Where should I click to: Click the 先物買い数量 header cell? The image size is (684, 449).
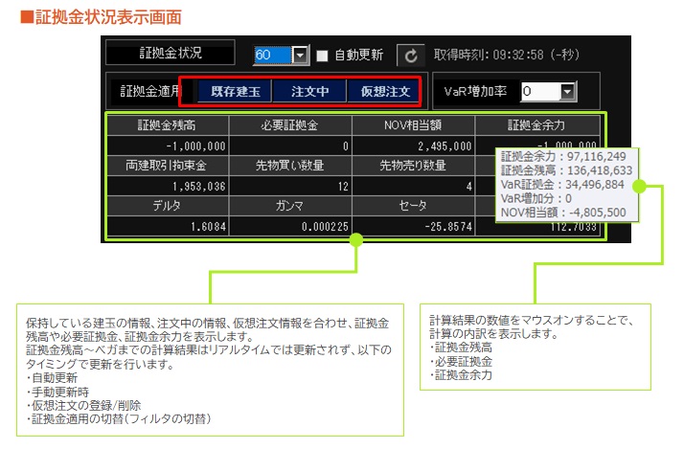coord(290,166)
